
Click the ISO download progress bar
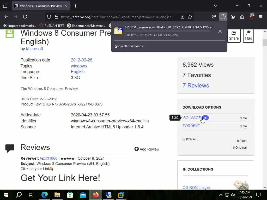tap(167, 31)
